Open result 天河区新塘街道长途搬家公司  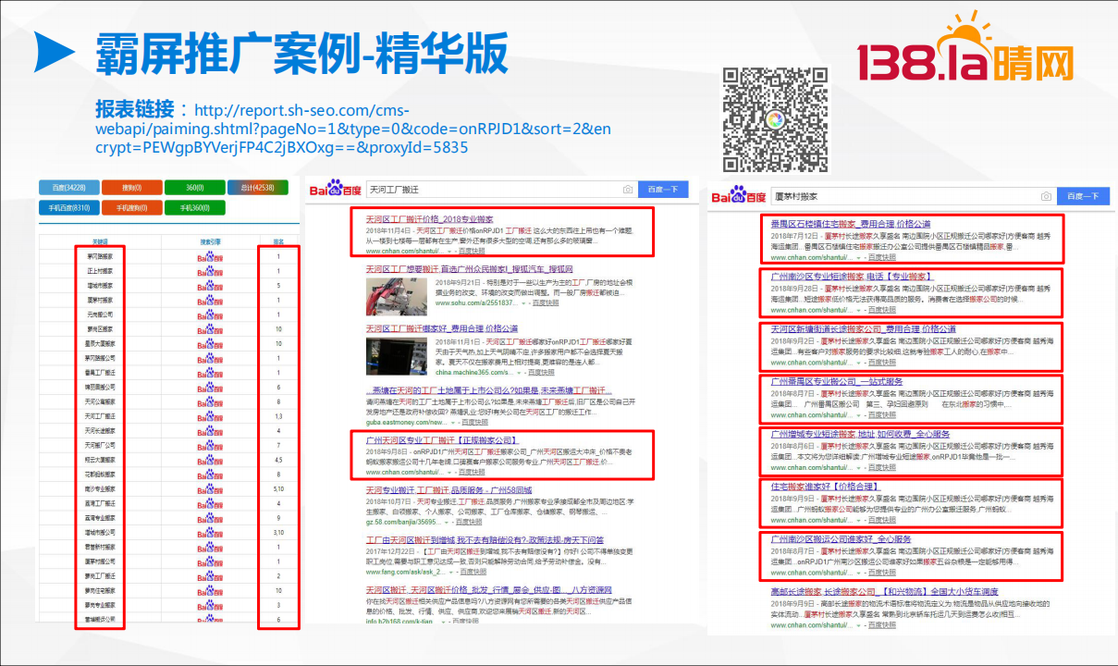click(863, 328)
